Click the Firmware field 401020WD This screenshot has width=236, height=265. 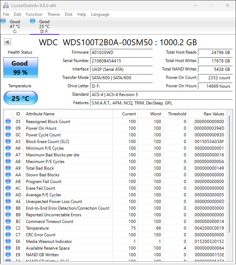pos(122,52)
